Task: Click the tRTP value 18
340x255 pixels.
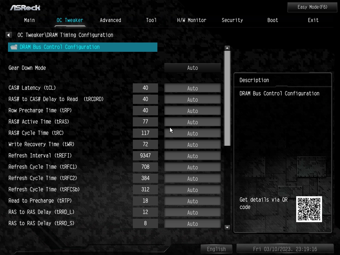Action: 145,201
